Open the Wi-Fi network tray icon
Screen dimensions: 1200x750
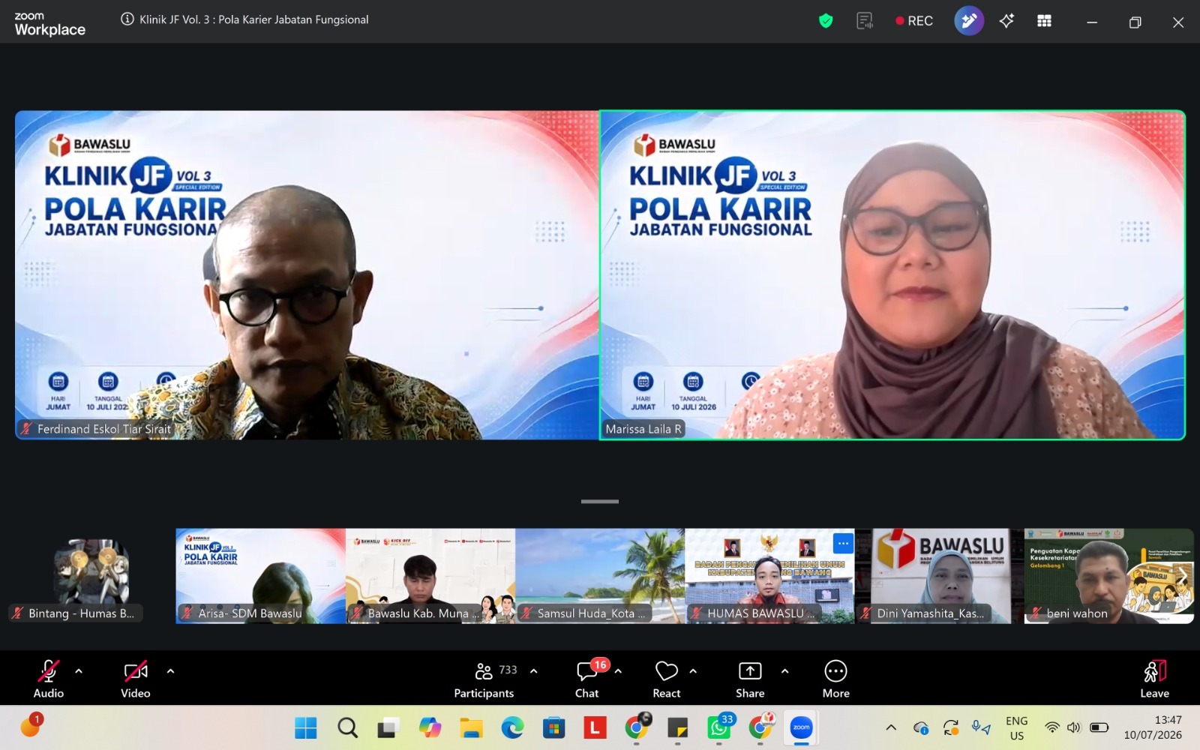(1052, 727)
